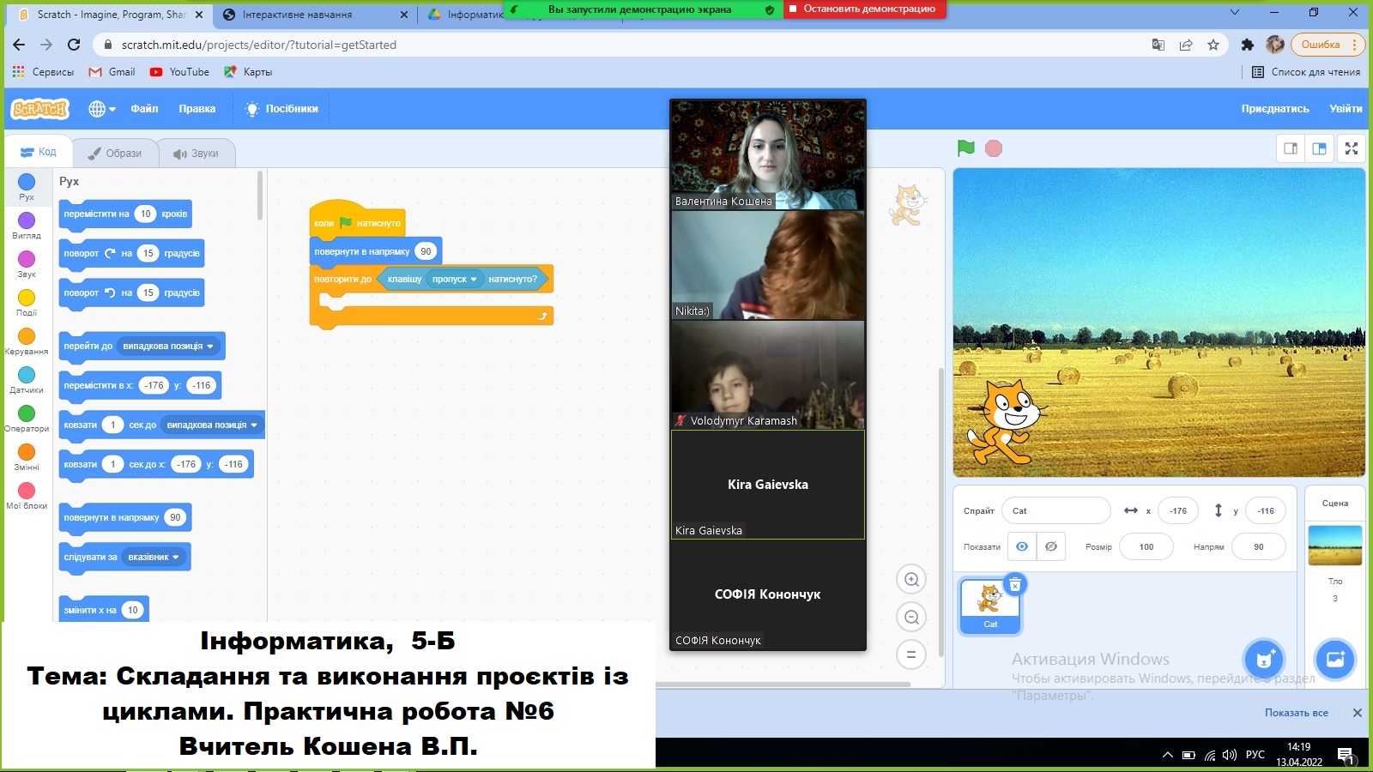Viewport: 1373px width, 772px height.
Task: Click the Приєднатись link
Action: click(x=1274, y=109)
